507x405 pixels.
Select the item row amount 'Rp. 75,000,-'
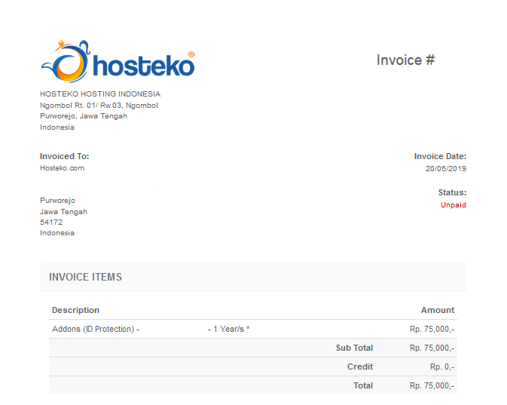(432, 329)
